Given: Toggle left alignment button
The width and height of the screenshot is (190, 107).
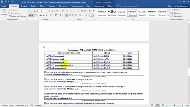Looking at the screenshot, I should coord(67,15).
